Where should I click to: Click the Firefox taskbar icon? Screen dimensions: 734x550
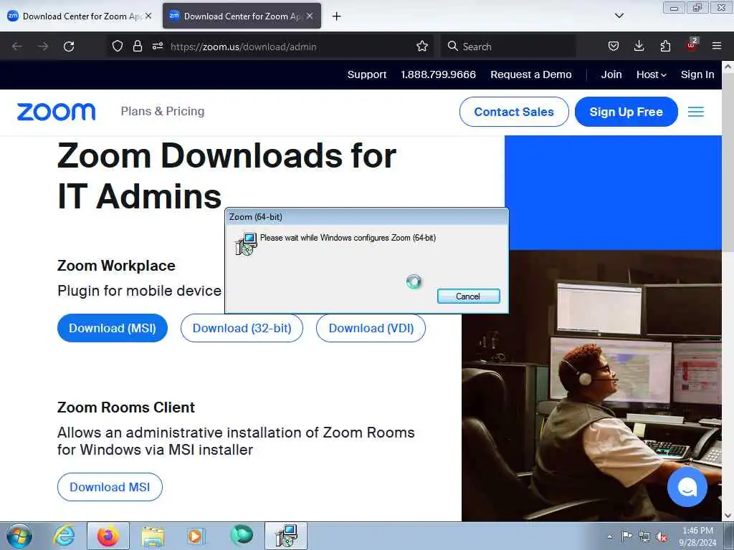click(x=108, y=536)
